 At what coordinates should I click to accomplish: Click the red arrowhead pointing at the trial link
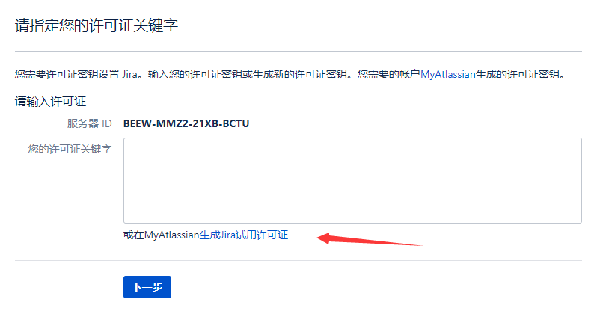tap(323, 238)
